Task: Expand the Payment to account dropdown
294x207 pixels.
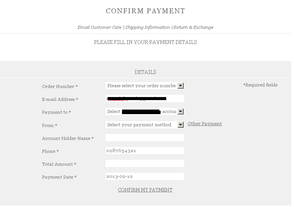Action: pyautogui.click(x=145, y=112)
